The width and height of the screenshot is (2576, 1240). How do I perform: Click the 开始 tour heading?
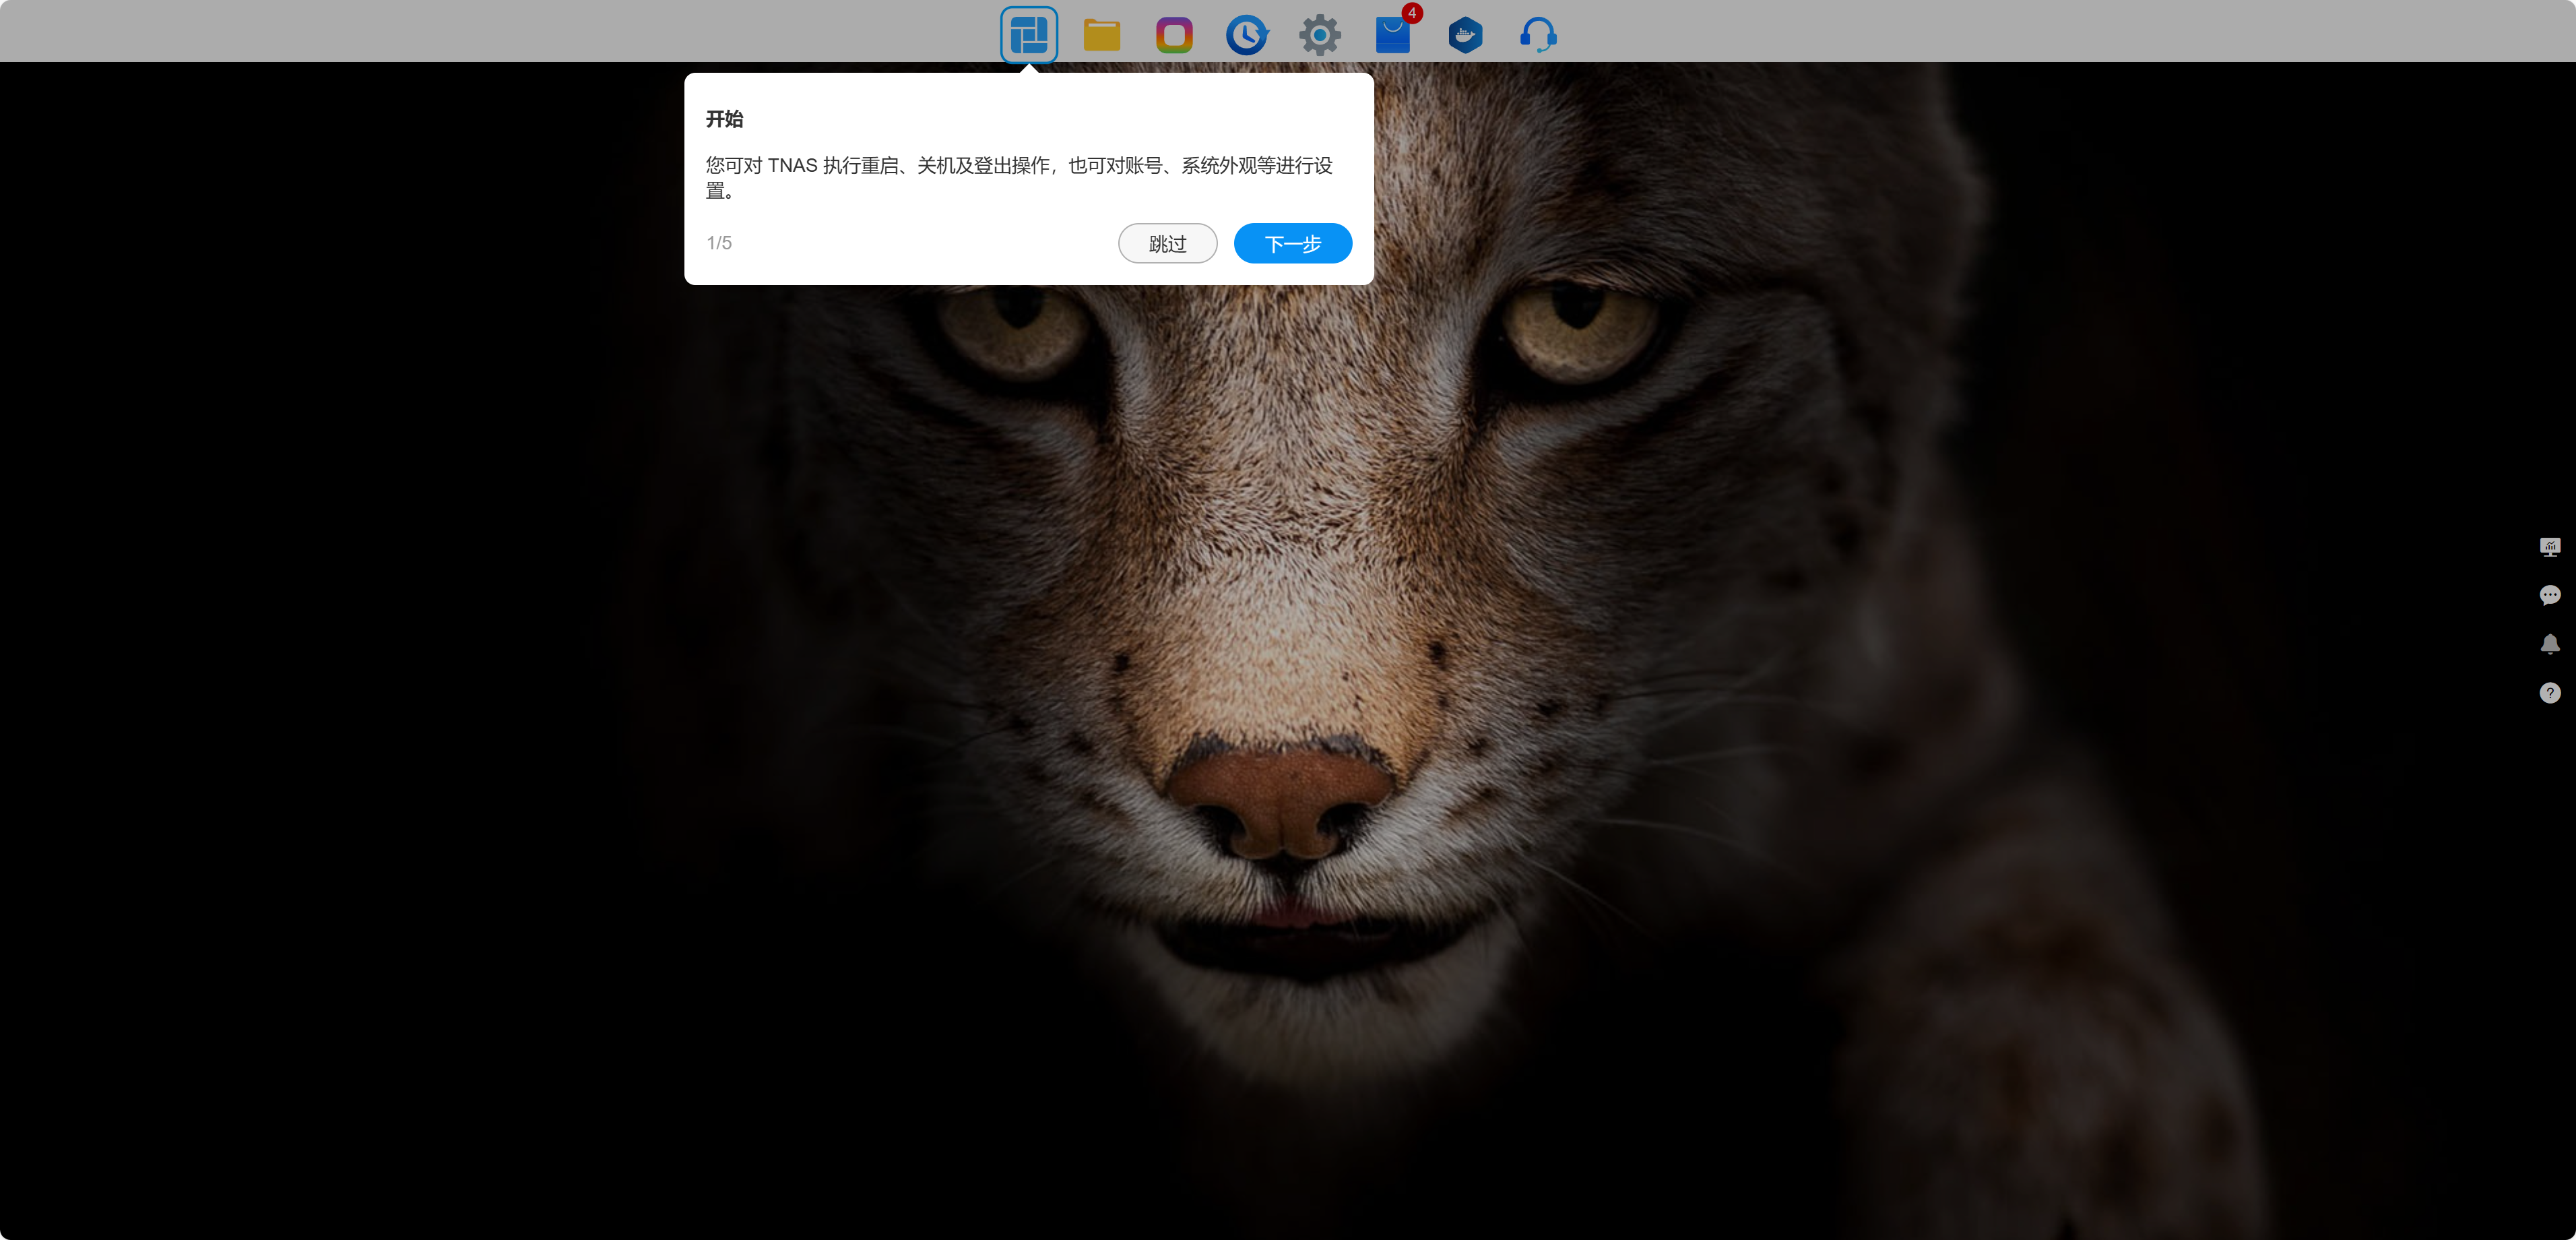(x=724, y=119)
